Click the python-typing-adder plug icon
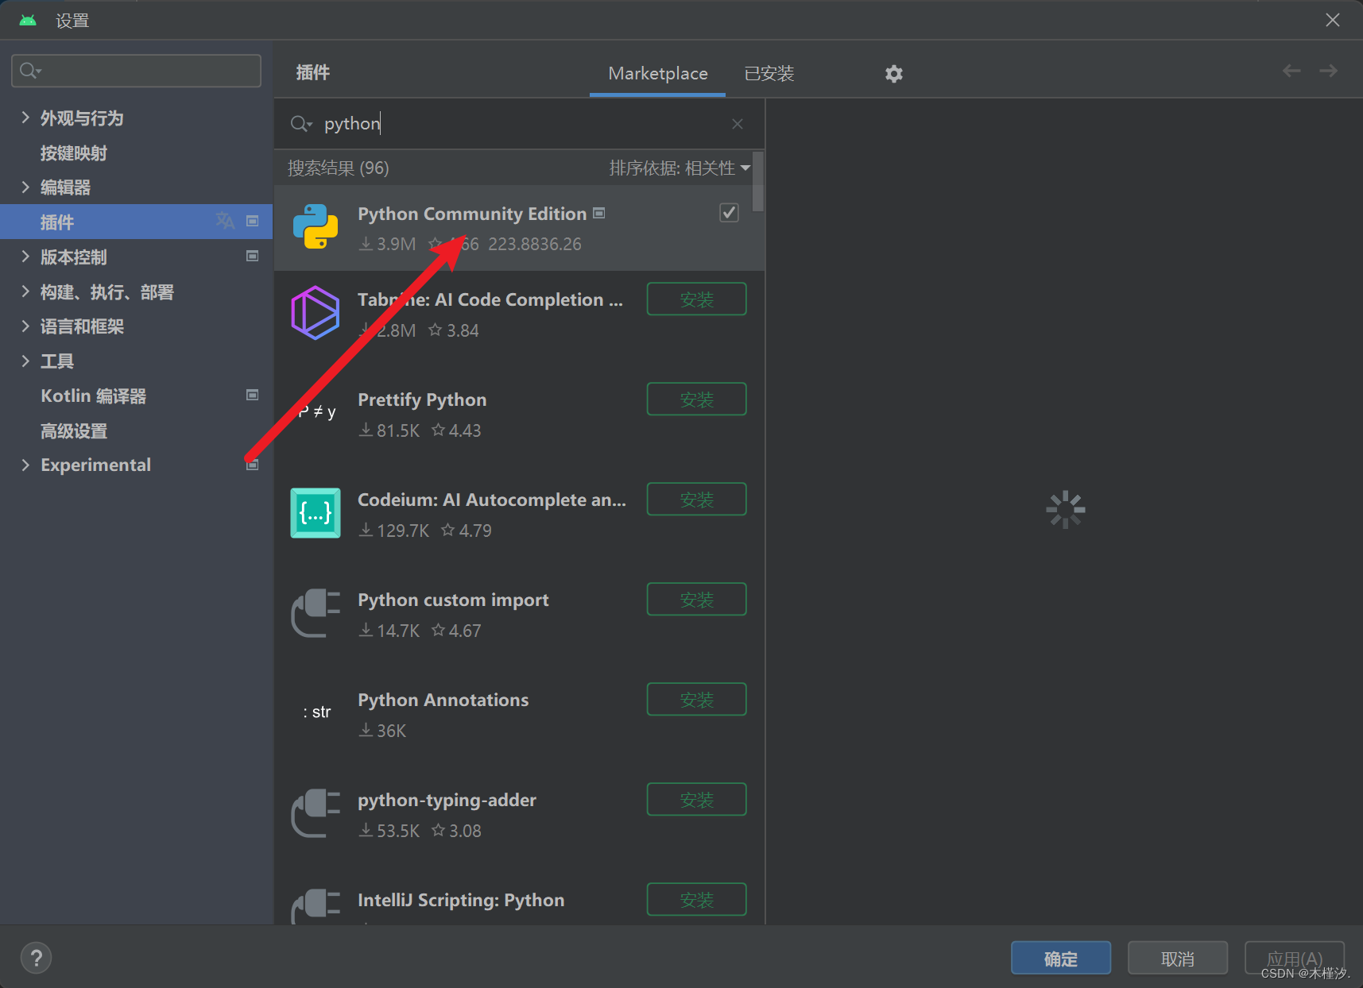This screenshot has height=988, width=1363. 316,812
